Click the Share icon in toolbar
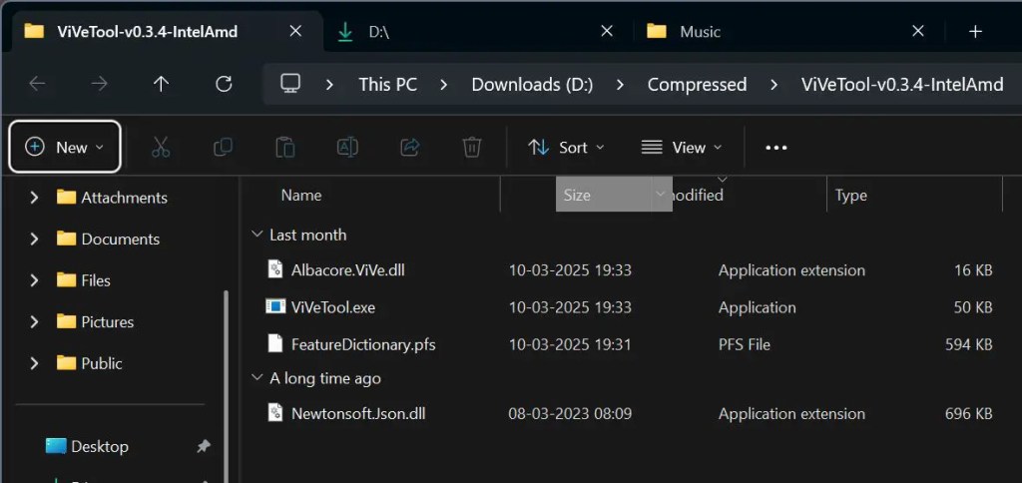This screenshot has height=483, width=1022. click(x=409, y=148)
